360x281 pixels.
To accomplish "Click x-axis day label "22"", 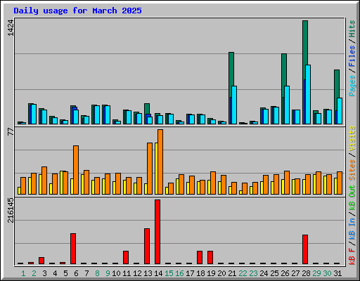I will tap(243, 273).
